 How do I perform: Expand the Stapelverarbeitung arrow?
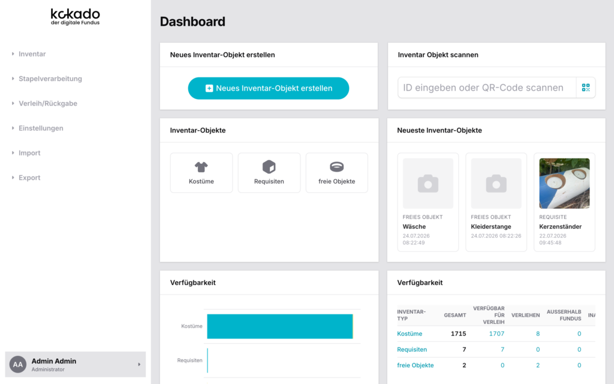pyautogui.click(x=13, y=79)
